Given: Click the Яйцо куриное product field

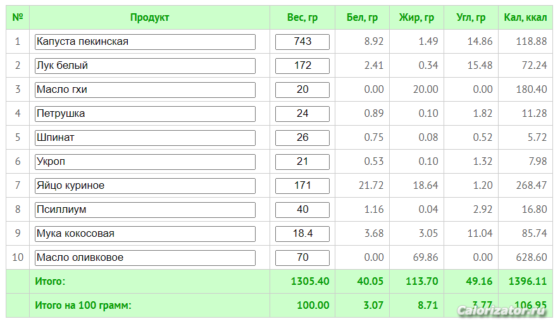Looking at the screenshot, I should point(145,186).
